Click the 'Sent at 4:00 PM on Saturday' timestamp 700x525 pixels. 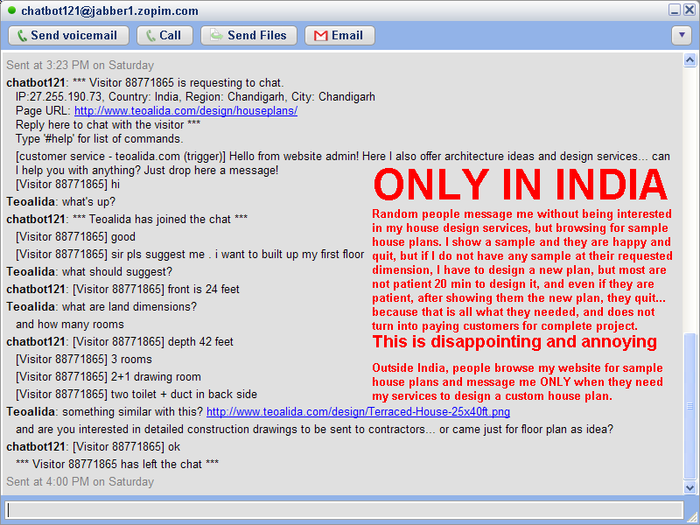click(80, 482)
